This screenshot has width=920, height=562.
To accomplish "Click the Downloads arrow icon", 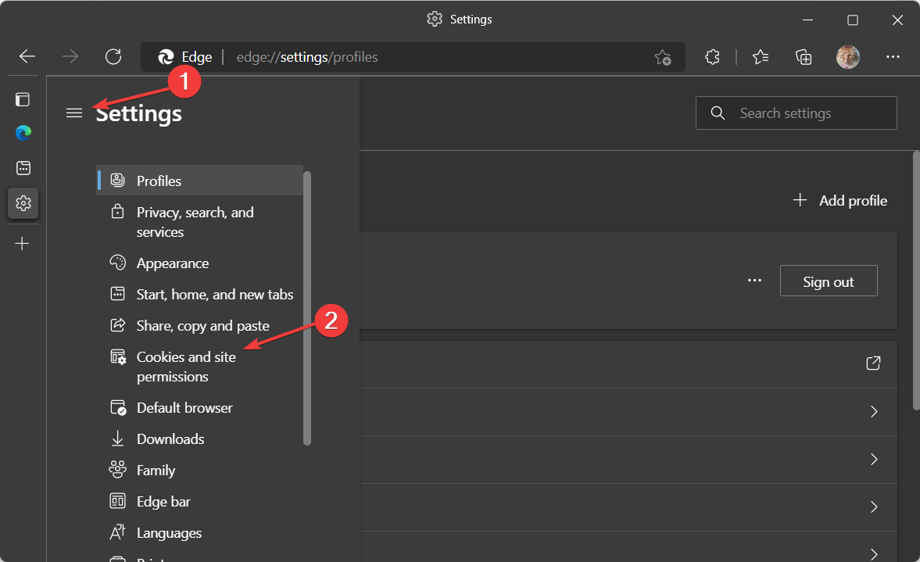I will pyautogui.click(x=117, y=439).
